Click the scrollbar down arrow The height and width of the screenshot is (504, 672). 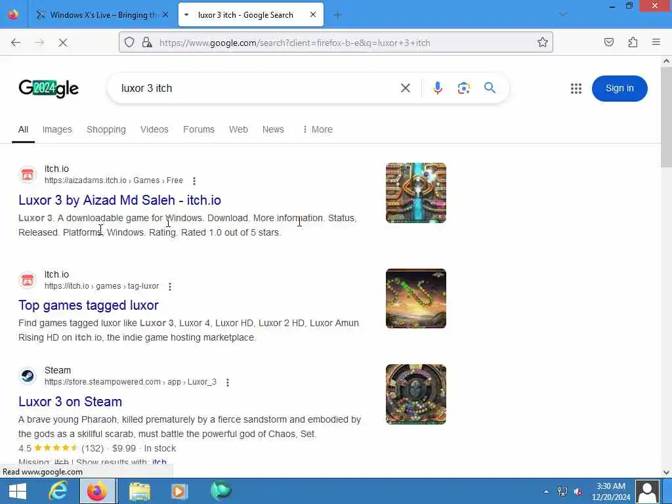(x=666, y=472)
